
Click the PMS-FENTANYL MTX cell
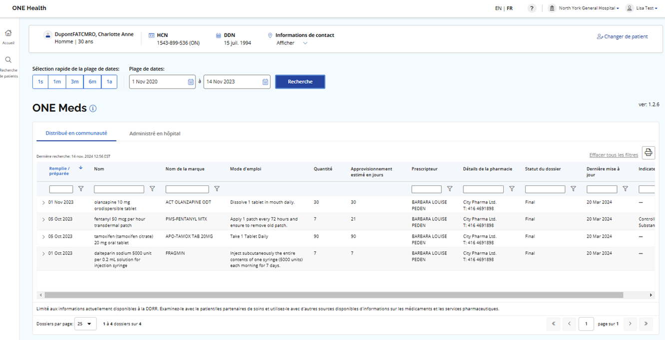(x=186, y=219)
